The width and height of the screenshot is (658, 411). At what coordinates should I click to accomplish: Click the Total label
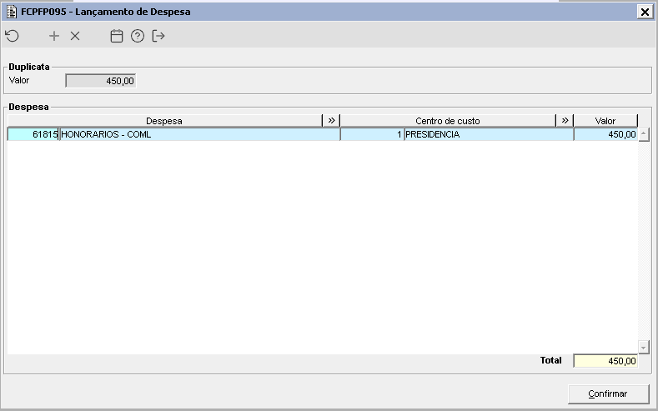click(550, 360)
